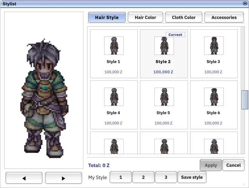Close the Stylist window
This screenshot has height=188, width=249.
245,3
